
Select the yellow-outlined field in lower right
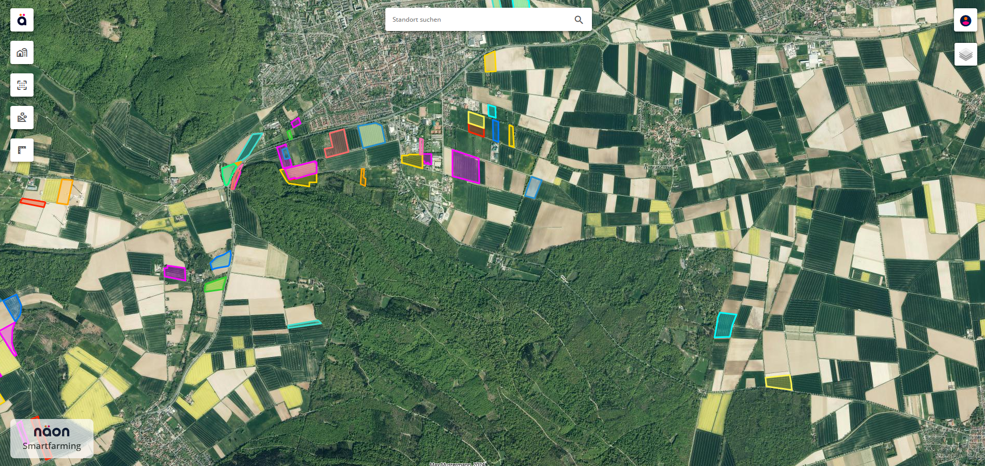[778, 382]
